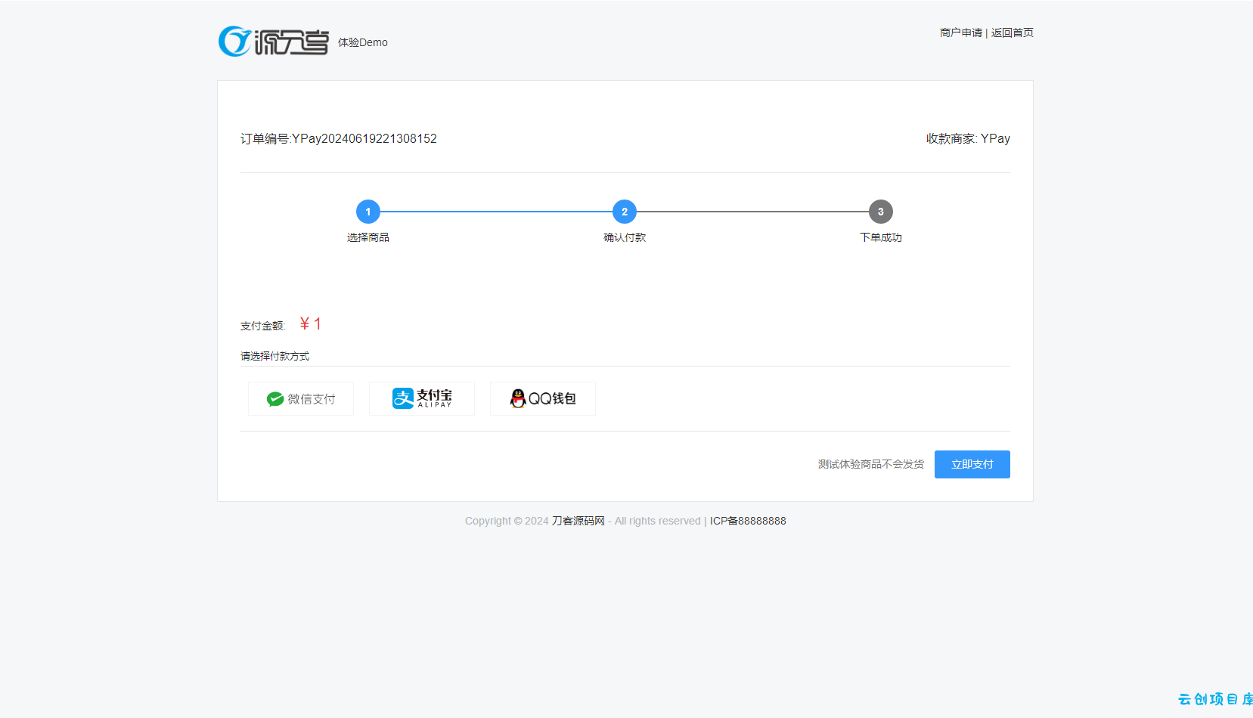Click the blue Alipay logo icon
The height and width of the screenshot is (718, 1253).
[x=403, y=398]
